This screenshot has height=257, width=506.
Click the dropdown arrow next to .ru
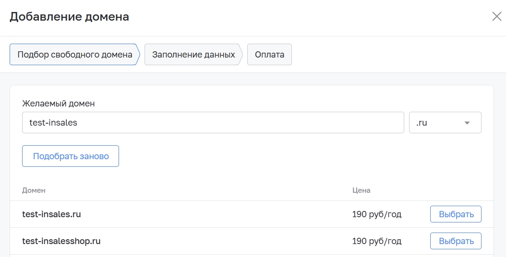point(467,123)
